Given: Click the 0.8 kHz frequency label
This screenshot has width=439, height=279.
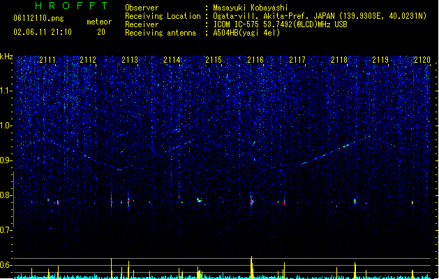Looking at the screenshot, I should 6,195.
